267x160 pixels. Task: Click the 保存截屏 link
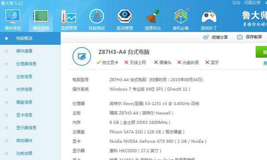254,37
